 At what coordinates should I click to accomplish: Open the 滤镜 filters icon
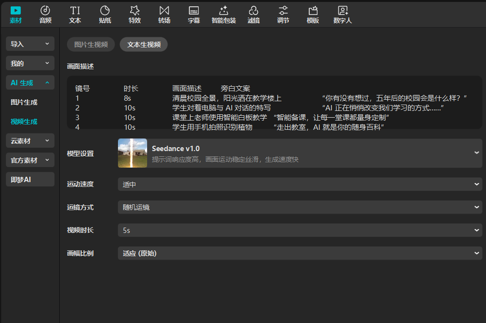click(253, 15)
